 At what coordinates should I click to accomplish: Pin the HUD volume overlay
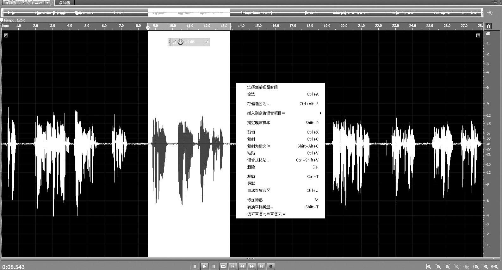pos(207,42)
